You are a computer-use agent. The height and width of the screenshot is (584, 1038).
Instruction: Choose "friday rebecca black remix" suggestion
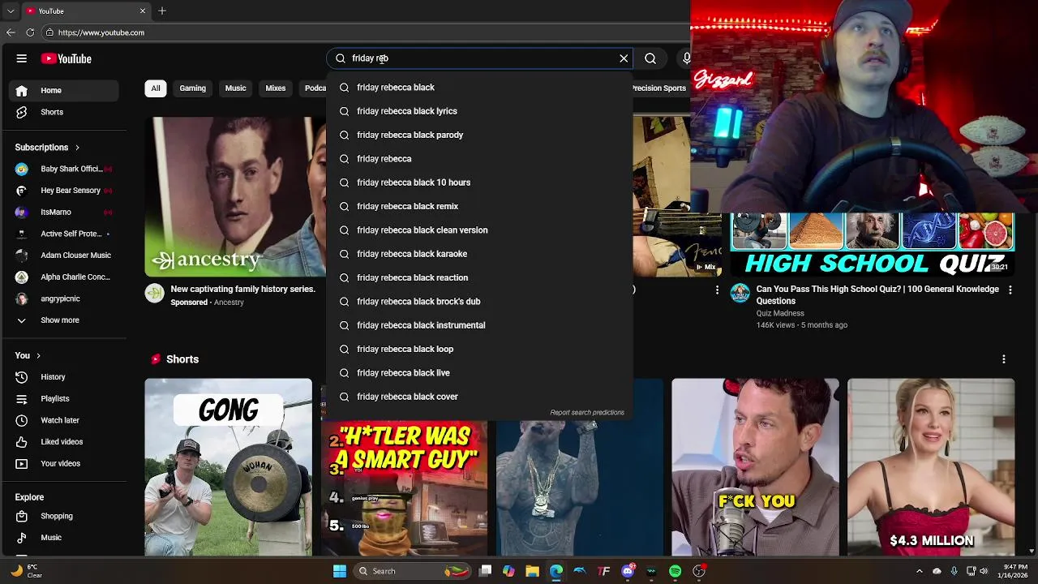[479, 206]
